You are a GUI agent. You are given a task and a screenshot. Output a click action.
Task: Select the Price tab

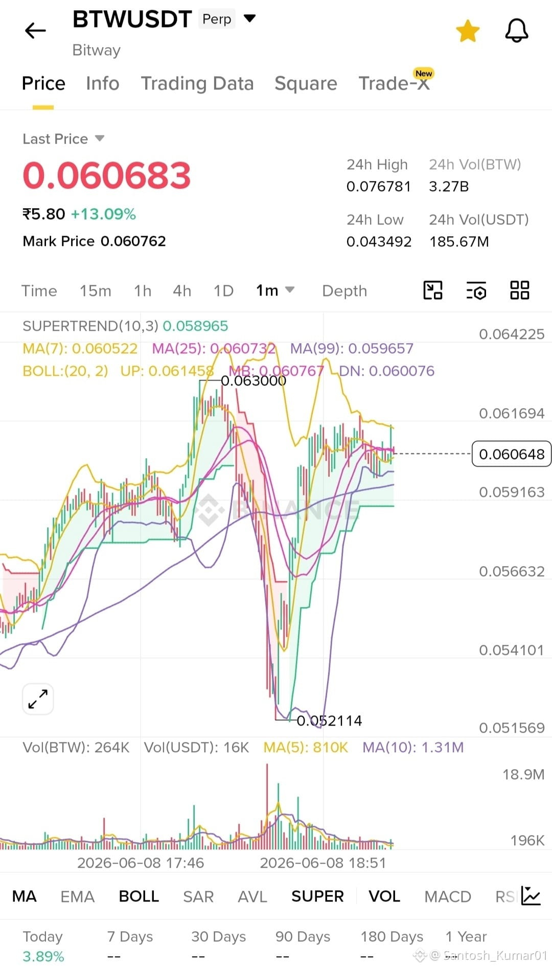[x=43, y=83]
